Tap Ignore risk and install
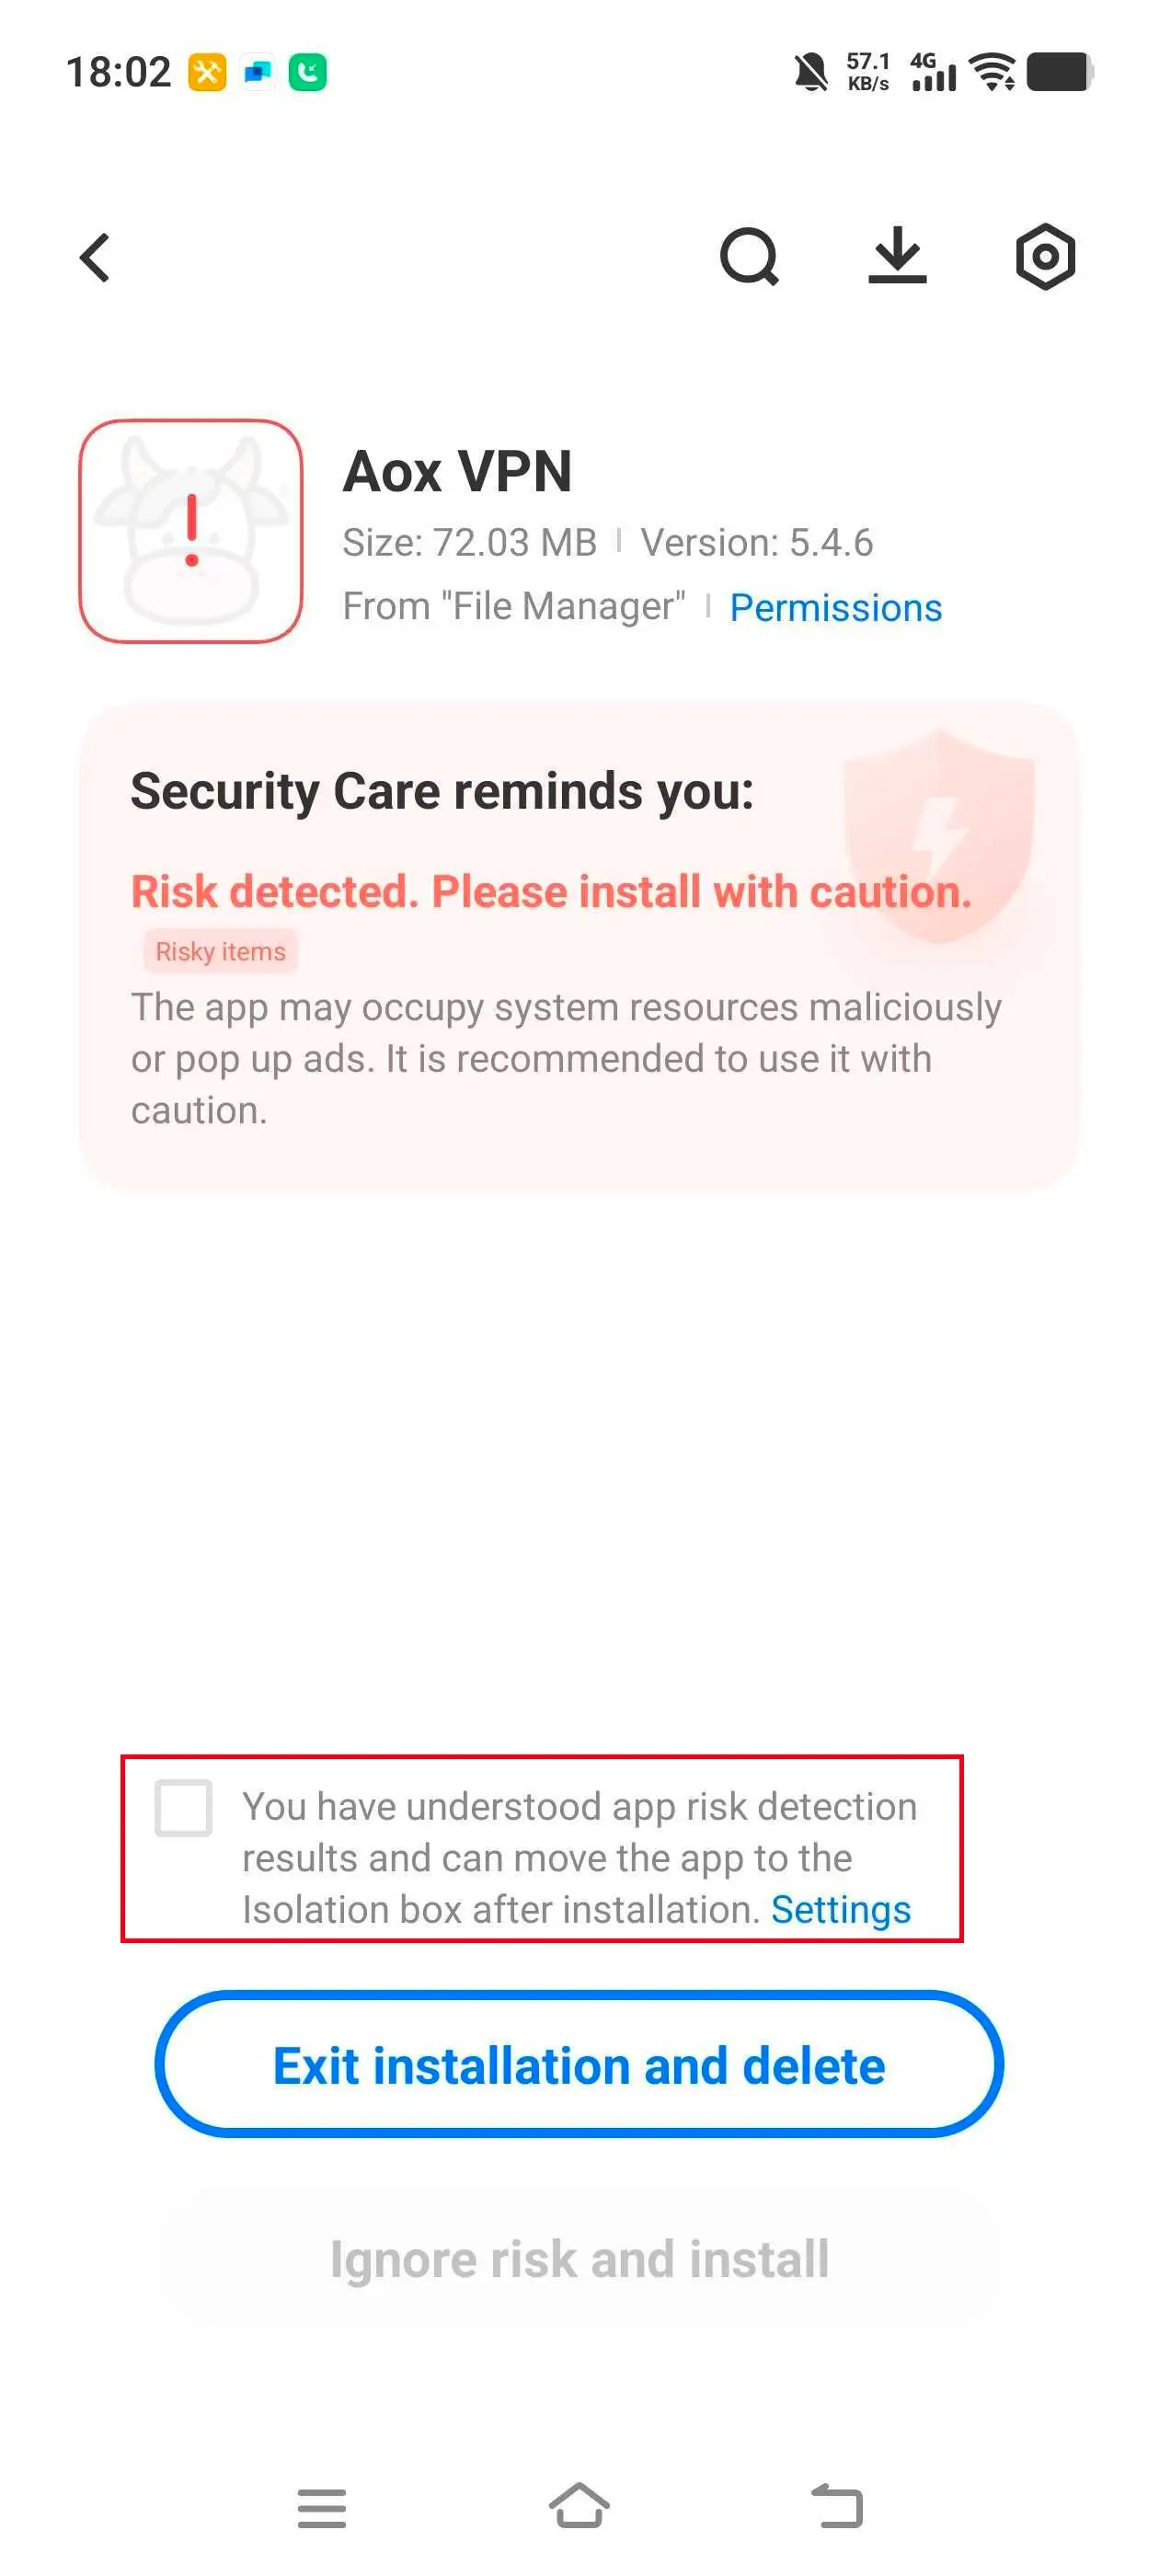Viewport: 1159px width, 2576px height. (579, 2258)
